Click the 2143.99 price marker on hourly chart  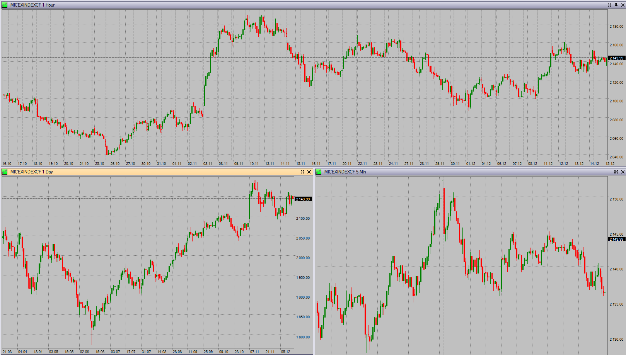[x=616, y=58]
